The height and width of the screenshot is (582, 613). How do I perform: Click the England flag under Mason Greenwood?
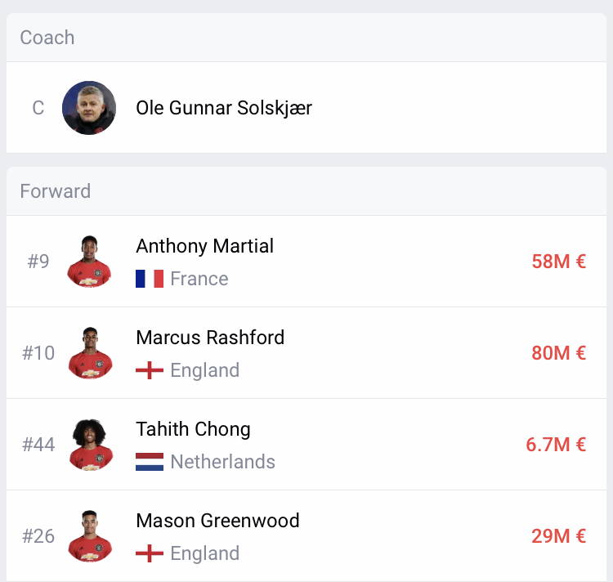pyautogui.click(x=150, y=553)
